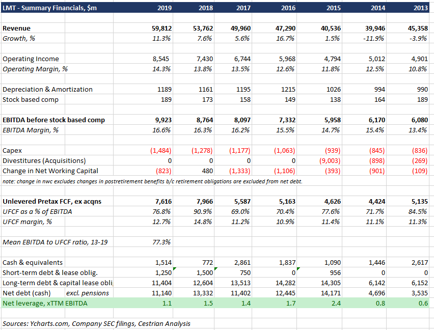434x330 pixels.
Task: Click Divestitures (Acquisitions) label
Action: pos(44,161)
